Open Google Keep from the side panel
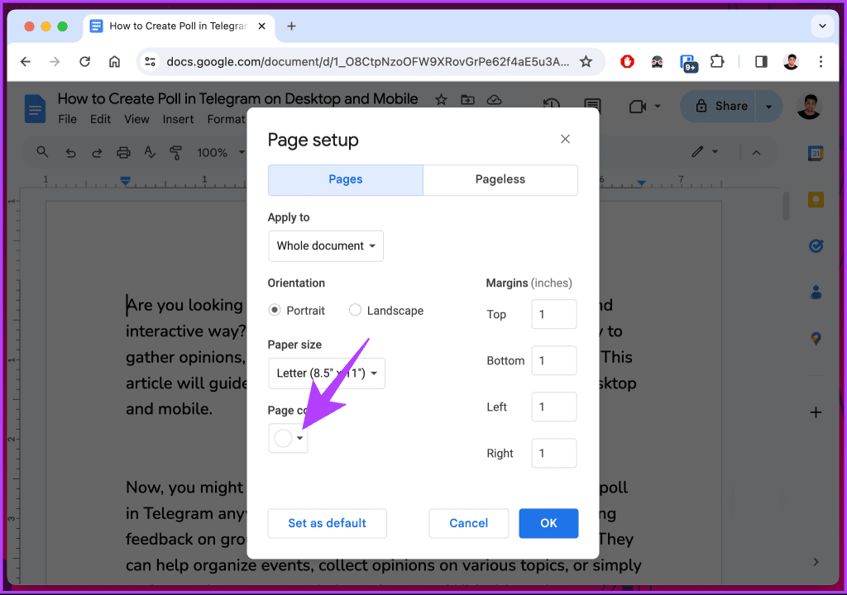847x595 pixels. (x=816, y=199)
